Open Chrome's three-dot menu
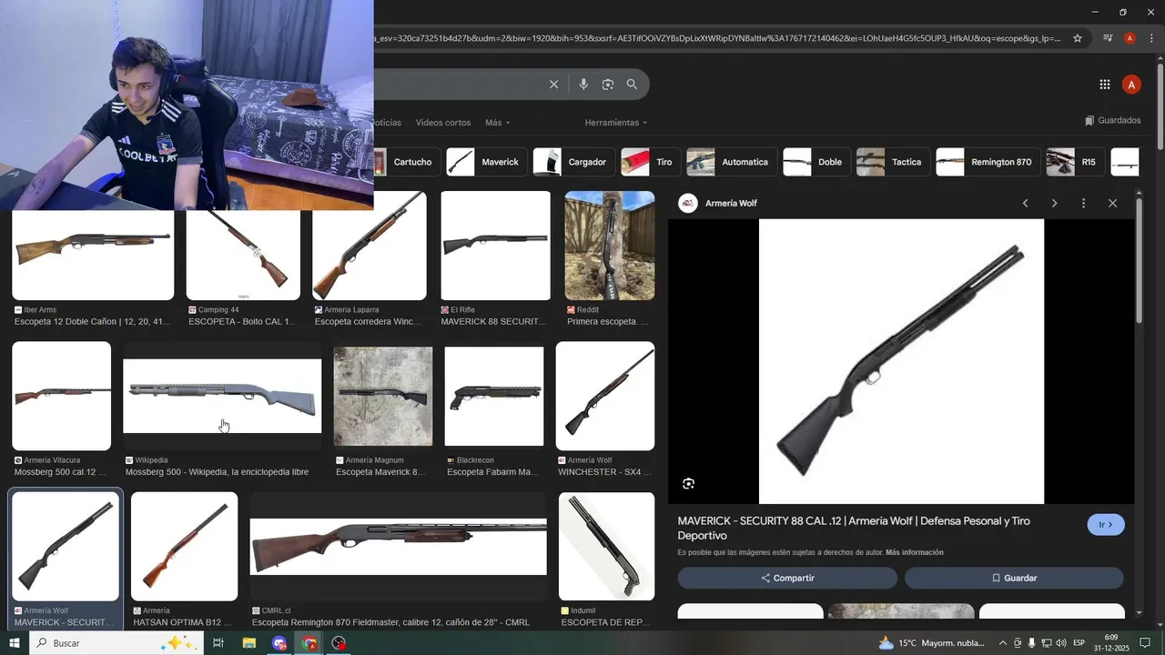Image resolution: width=1165 pixels, height=655 pixels. pos(1151,38)
